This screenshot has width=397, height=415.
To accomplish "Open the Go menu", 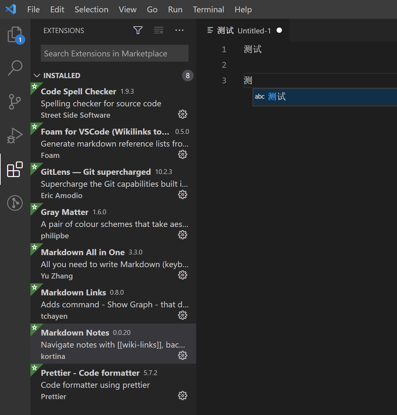I will 152,9.
